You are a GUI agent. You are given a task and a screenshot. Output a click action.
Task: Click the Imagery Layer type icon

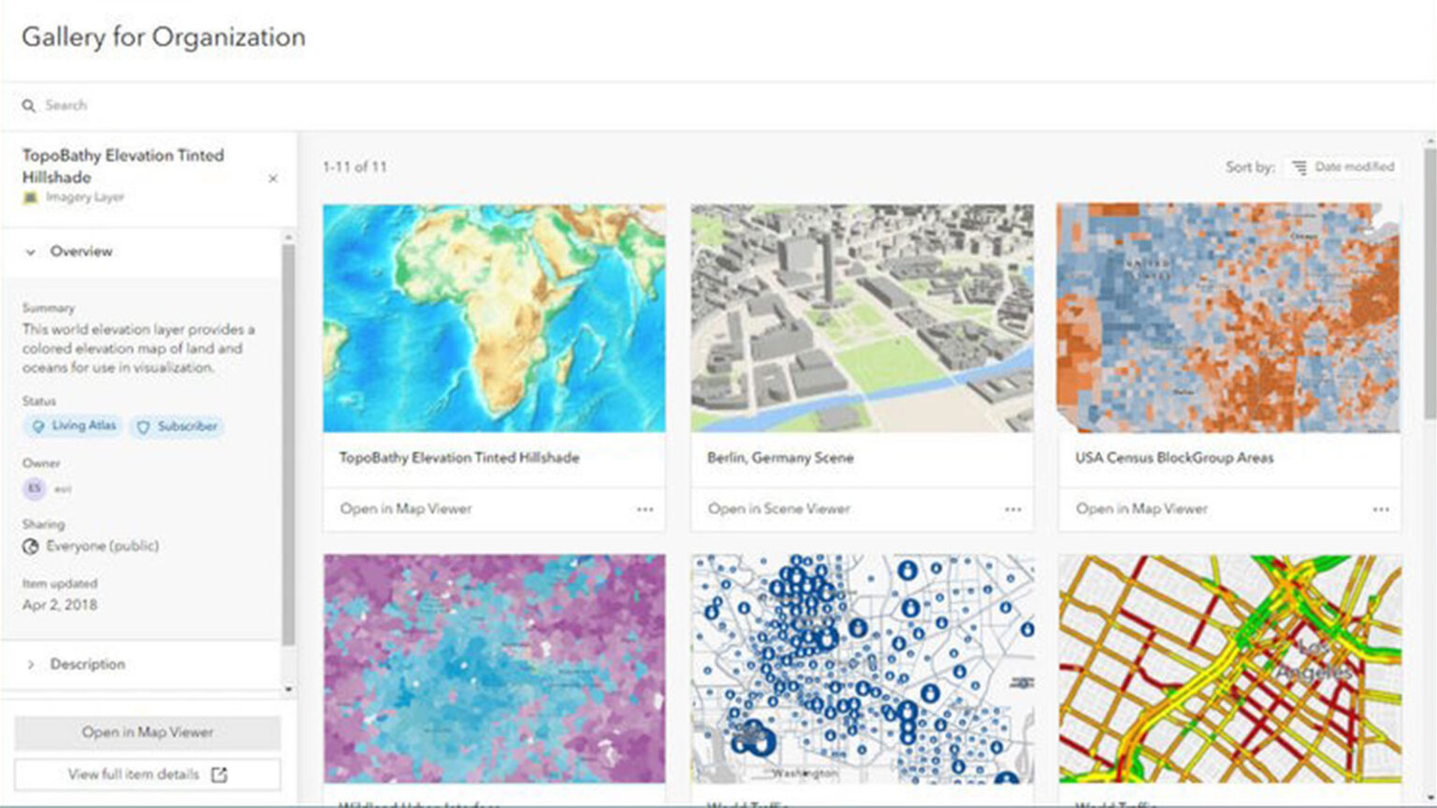pos(29,196)
